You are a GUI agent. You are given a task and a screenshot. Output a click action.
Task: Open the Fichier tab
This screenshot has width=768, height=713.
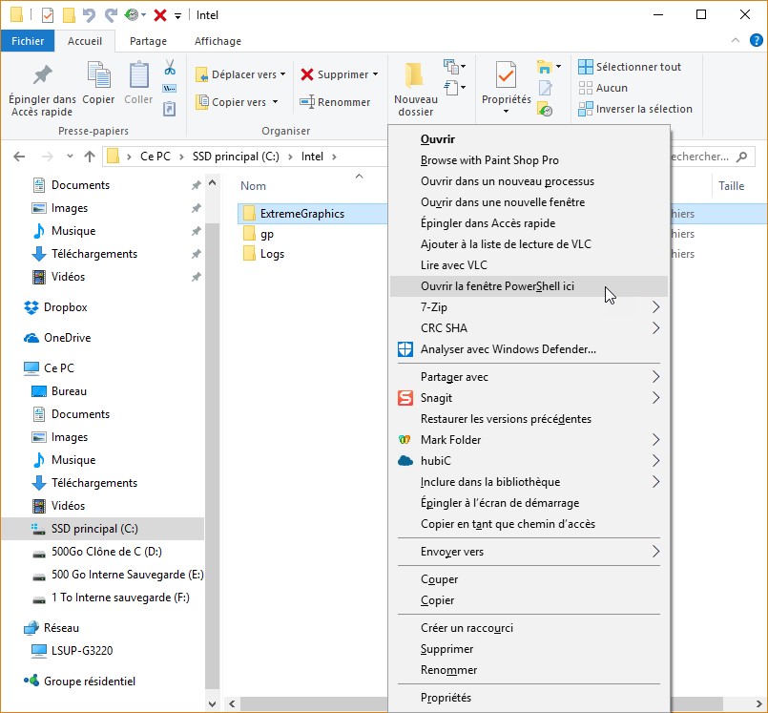[28, 41]
